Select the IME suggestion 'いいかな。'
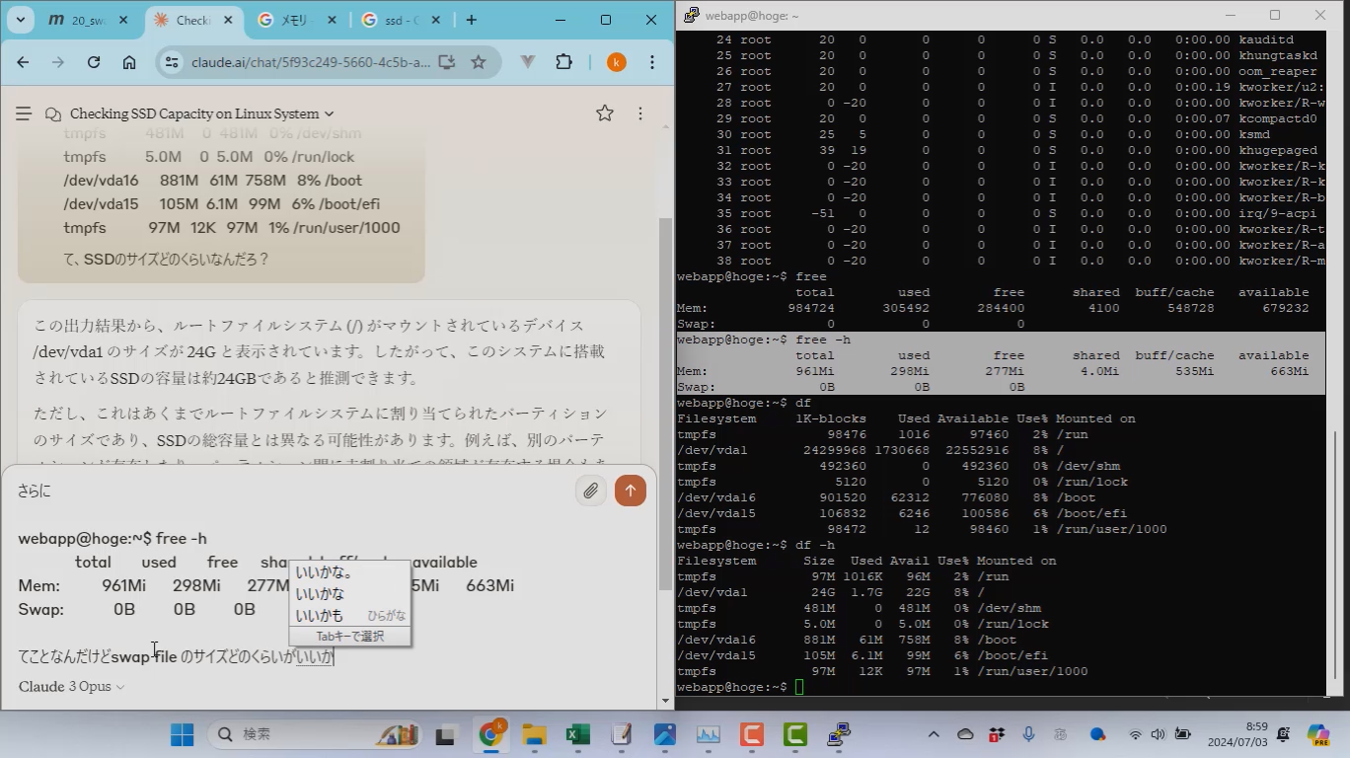Viewport: 1350px width, 758px height. coord(326,572)
